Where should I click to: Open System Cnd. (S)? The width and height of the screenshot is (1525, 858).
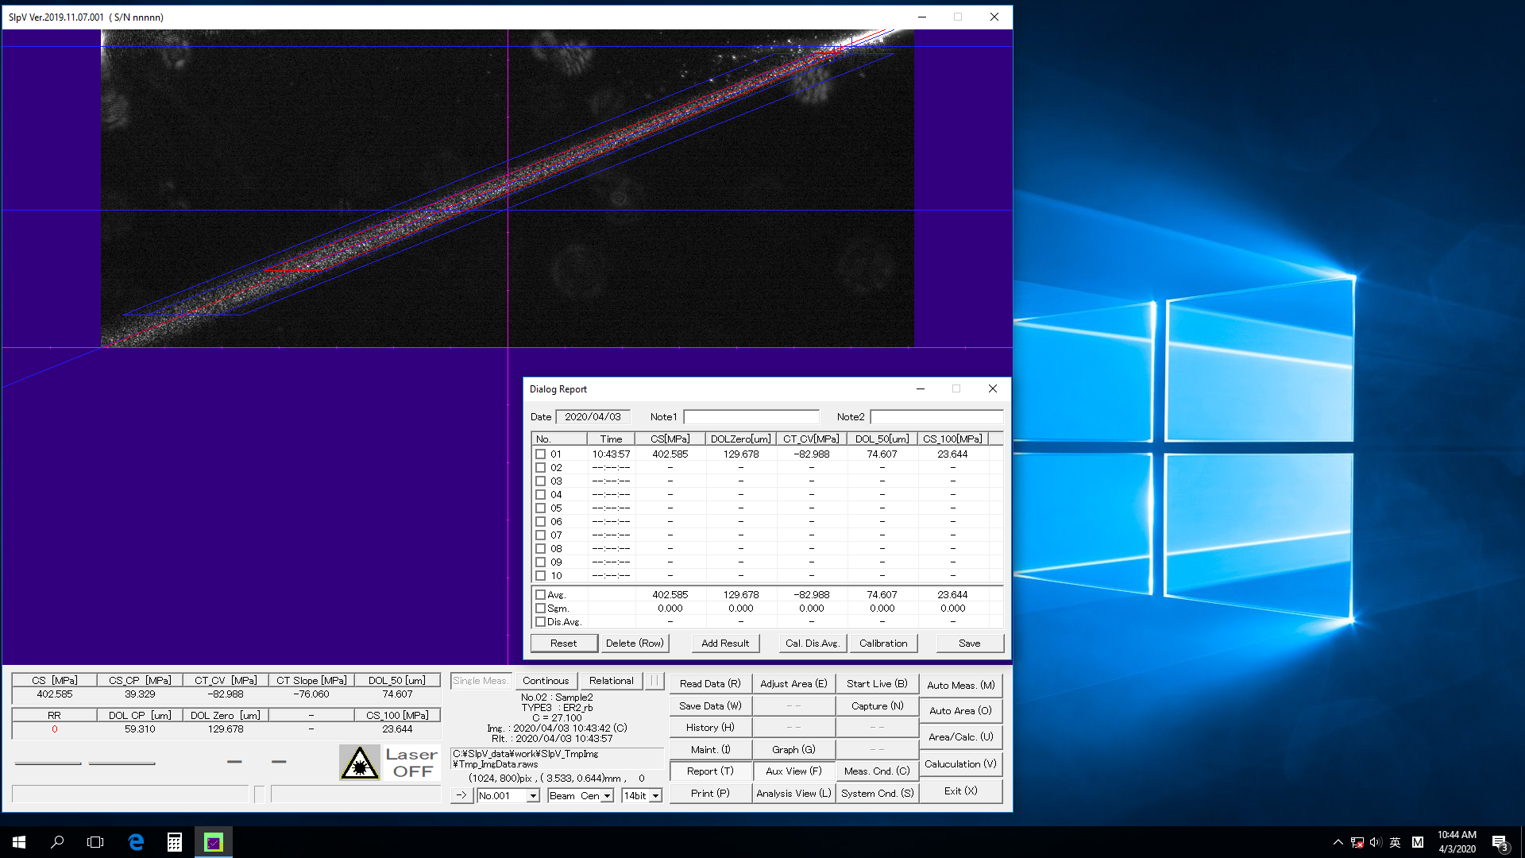pyautogui.click(x=877, y=794)
